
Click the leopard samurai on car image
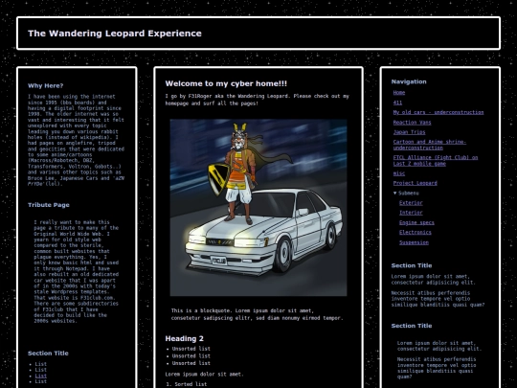258,208
